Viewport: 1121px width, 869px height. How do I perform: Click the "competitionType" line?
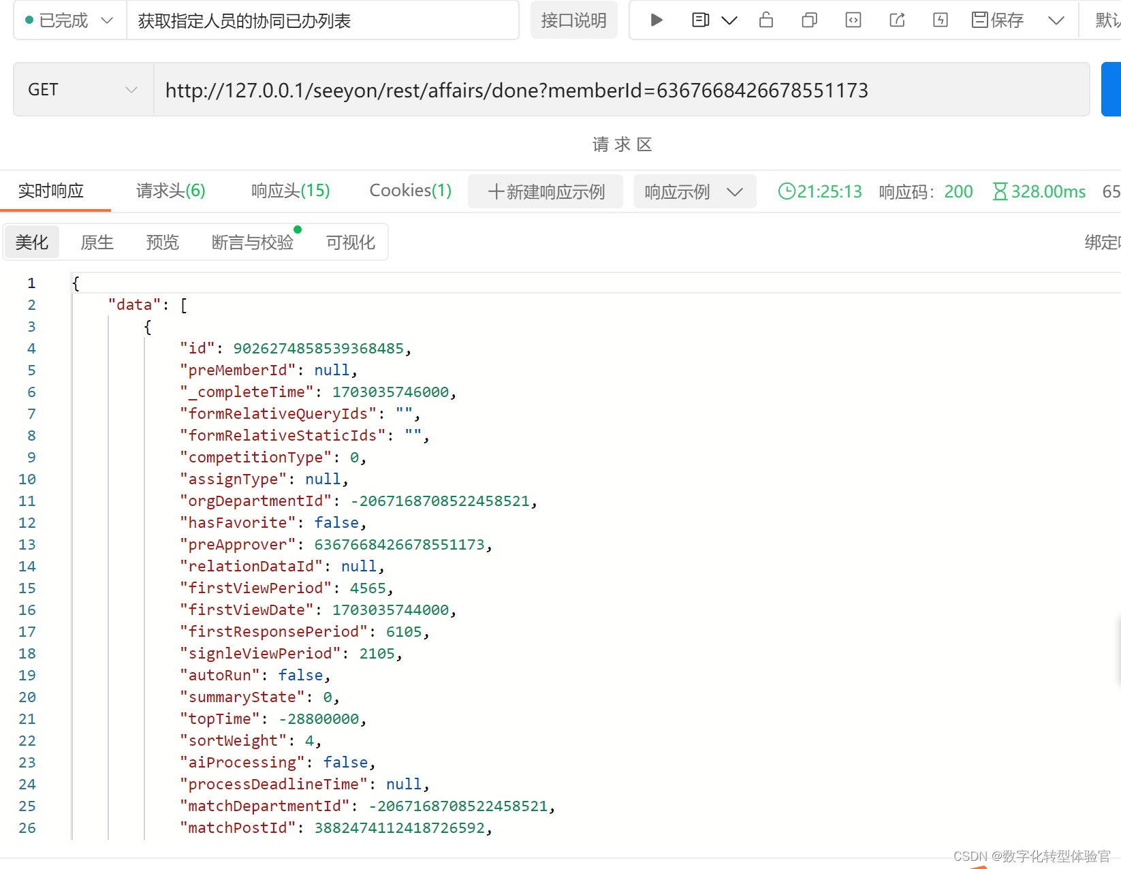pyautogui.click(x=273, y=457)
